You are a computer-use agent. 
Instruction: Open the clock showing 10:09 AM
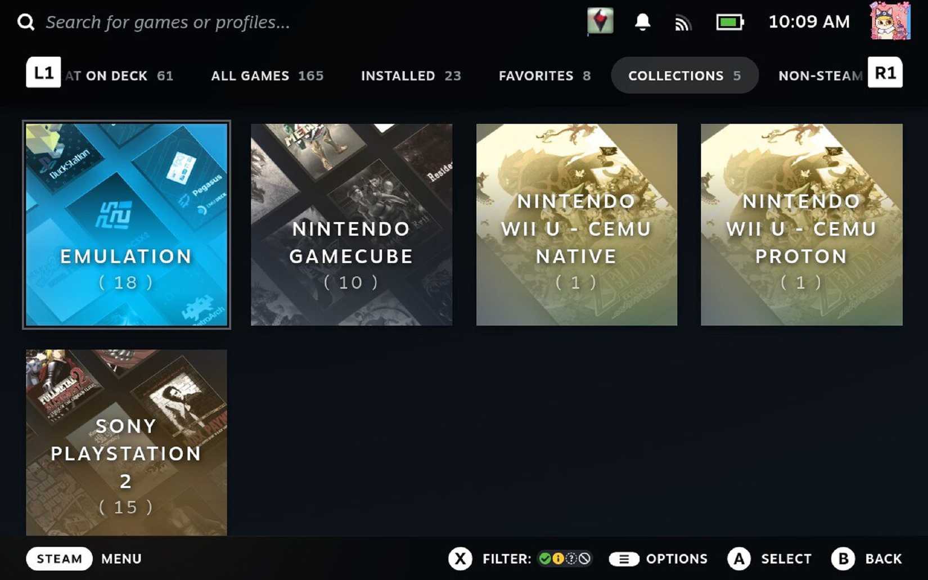coord(809,22)
